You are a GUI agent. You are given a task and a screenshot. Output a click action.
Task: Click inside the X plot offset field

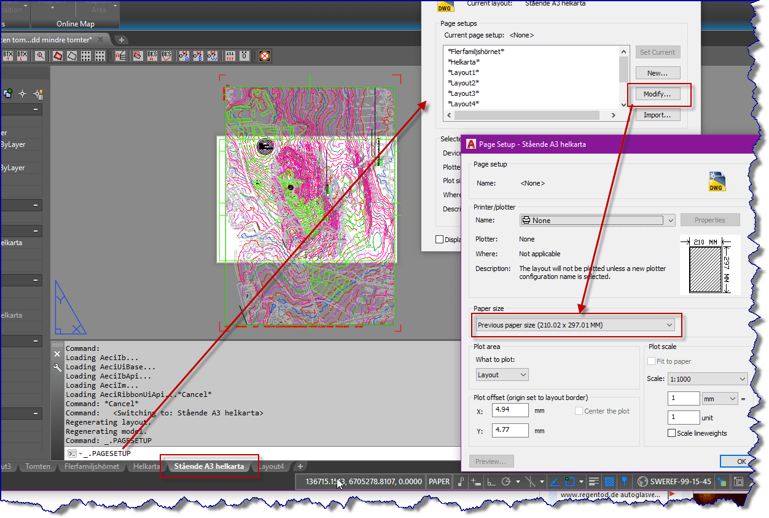click(x=510, y=410)
